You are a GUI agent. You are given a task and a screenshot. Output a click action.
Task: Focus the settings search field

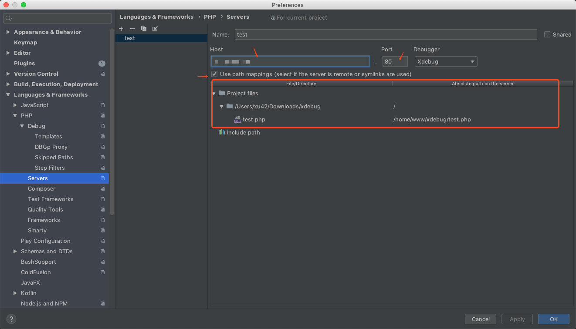click(x=58, y=18)
